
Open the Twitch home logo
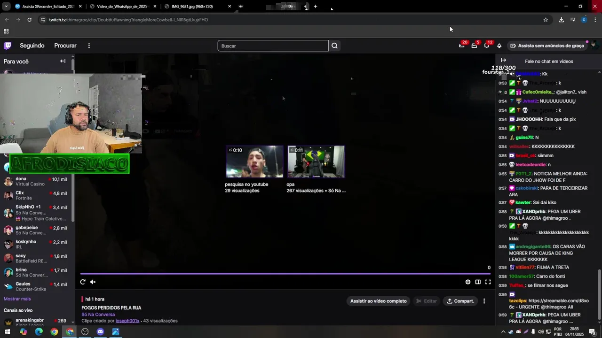8,46
